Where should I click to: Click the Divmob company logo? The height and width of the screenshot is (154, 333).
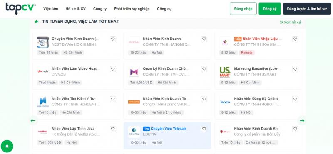tap(43, 71)
